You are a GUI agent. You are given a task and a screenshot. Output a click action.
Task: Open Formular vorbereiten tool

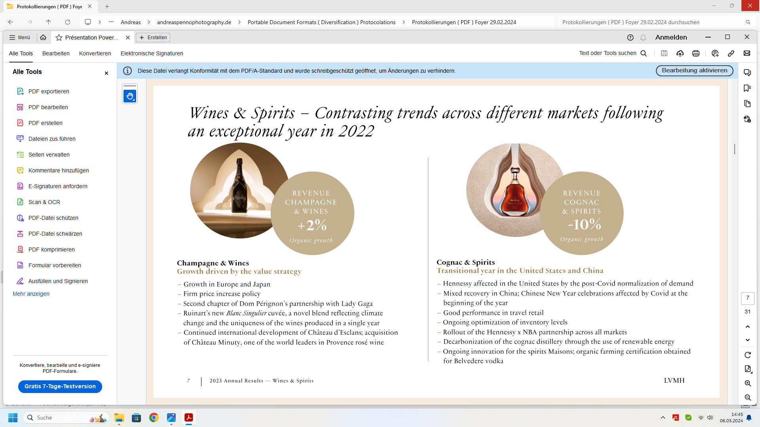pyautogui.click(x=55, y=265)
